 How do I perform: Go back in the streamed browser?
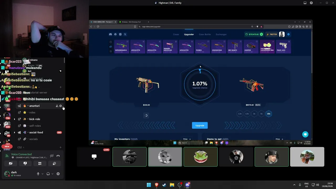(91, 27)
